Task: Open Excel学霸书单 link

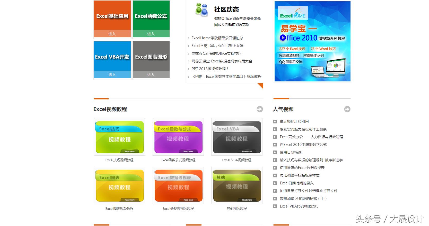Action: pos(217,46)
